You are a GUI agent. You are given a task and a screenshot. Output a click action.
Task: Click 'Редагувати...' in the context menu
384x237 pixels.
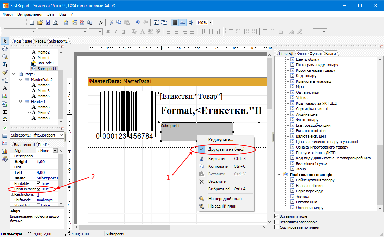[x=221, y=140]
